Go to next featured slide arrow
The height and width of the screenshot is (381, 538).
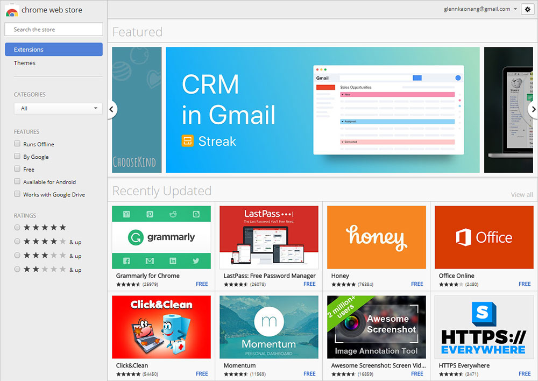pos(533,109)
